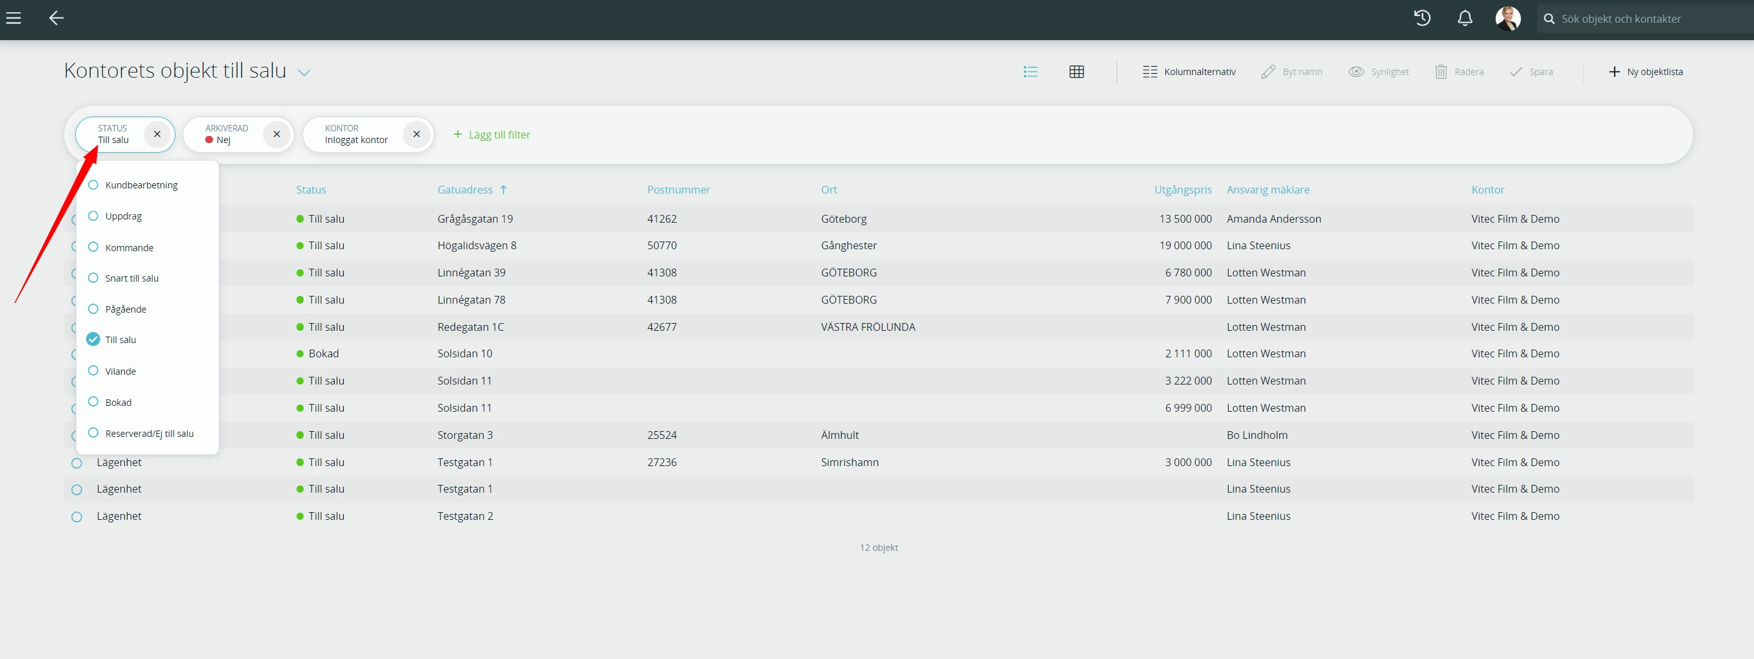
Task: Select the Vilande status option
Action: click(x=113, y=371)
